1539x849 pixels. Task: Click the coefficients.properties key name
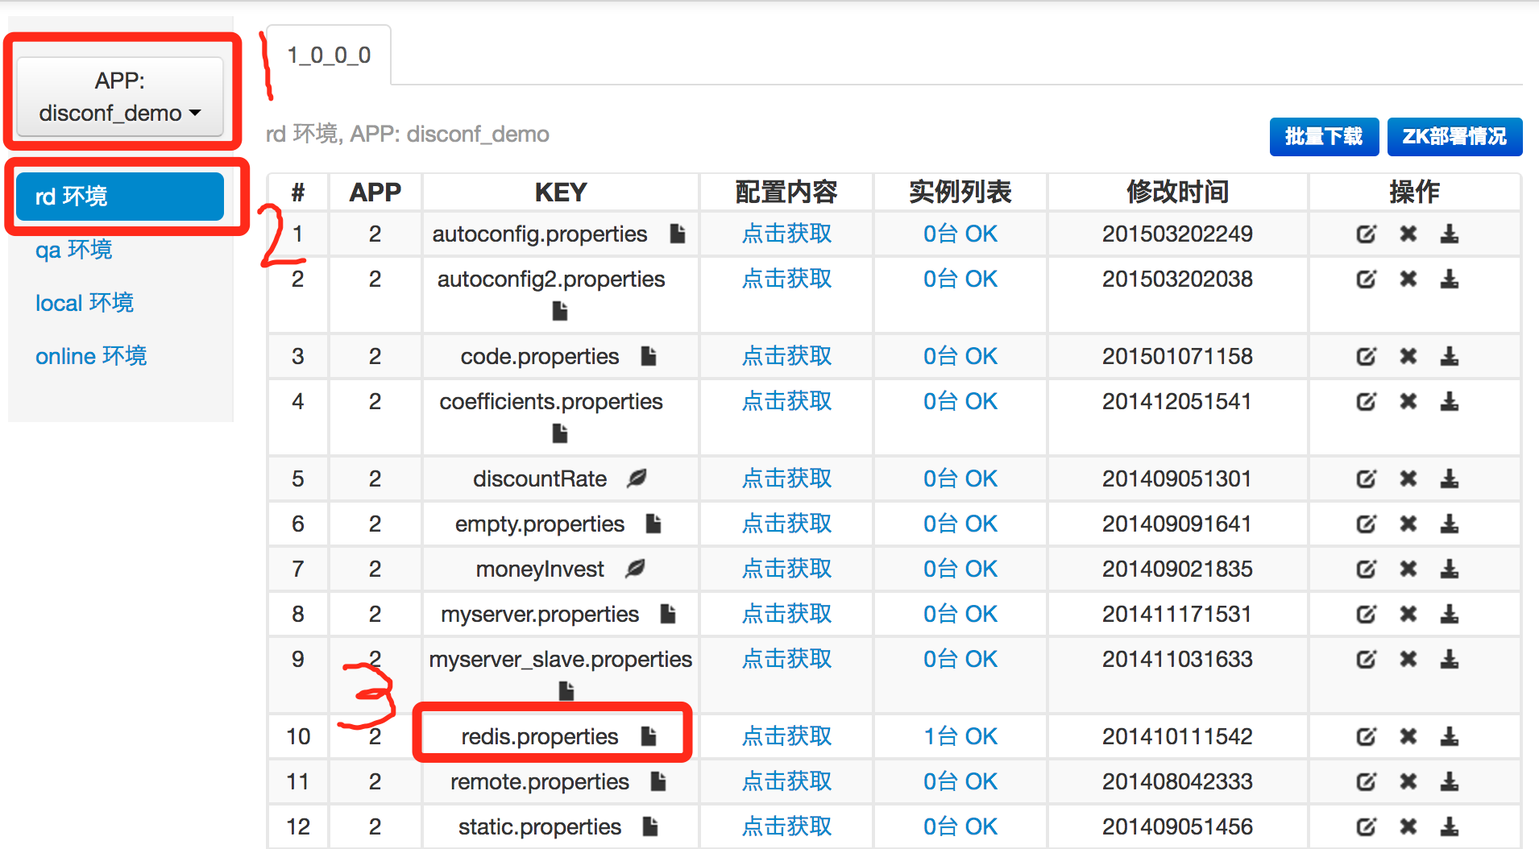tap(551, 402)
